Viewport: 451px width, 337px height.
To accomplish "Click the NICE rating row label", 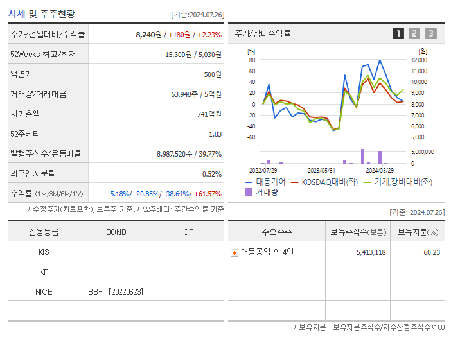I will coord(44,292).
